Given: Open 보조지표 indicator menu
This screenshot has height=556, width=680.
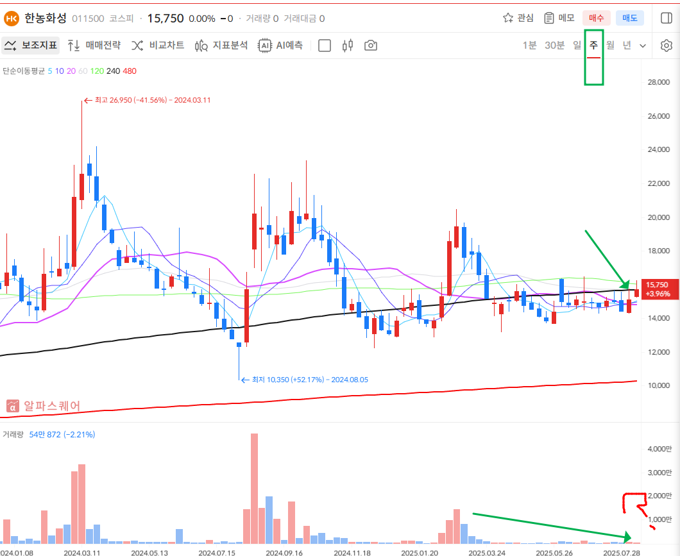Looking at the screenshot, I should (x=30, y=45).
